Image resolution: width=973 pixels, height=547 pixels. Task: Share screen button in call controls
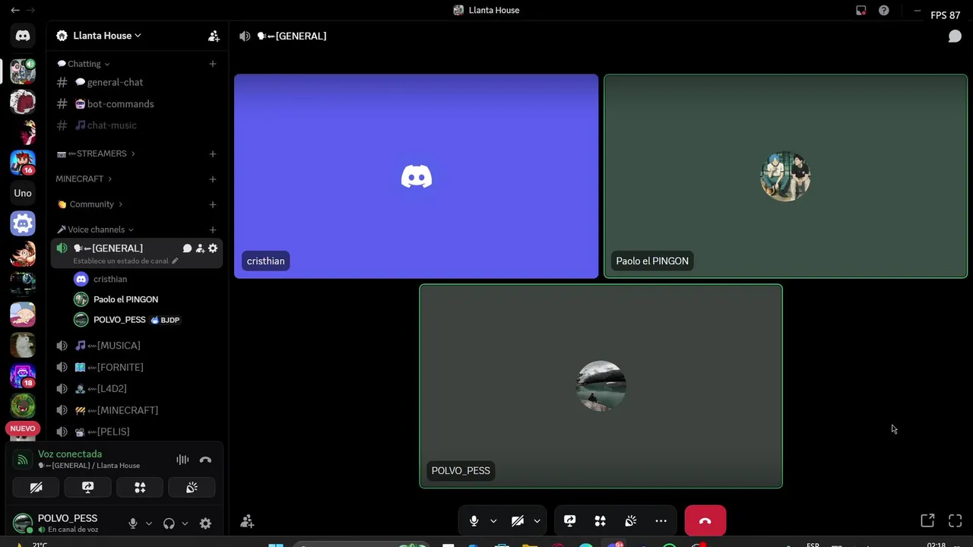[x=569, y=521]
